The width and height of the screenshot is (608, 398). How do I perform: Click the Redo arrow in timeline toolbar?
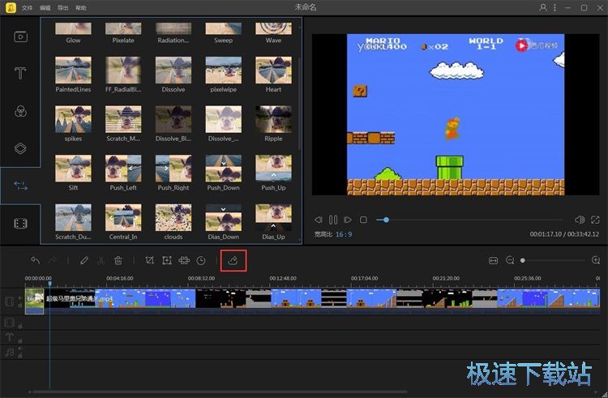tap(53, 260)
